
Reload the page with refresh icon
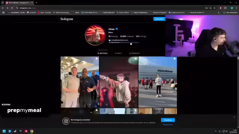[x=12, y=8]
